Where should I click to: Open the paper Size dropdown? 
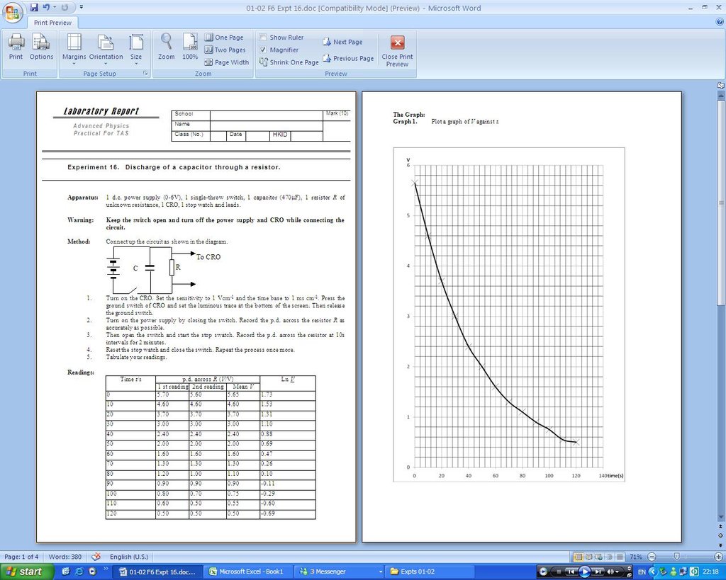click(x=136, y=47)
